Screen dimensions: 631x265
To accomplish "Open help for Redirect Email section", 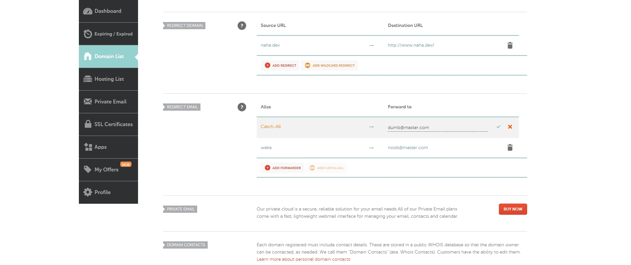I will 242,107.
